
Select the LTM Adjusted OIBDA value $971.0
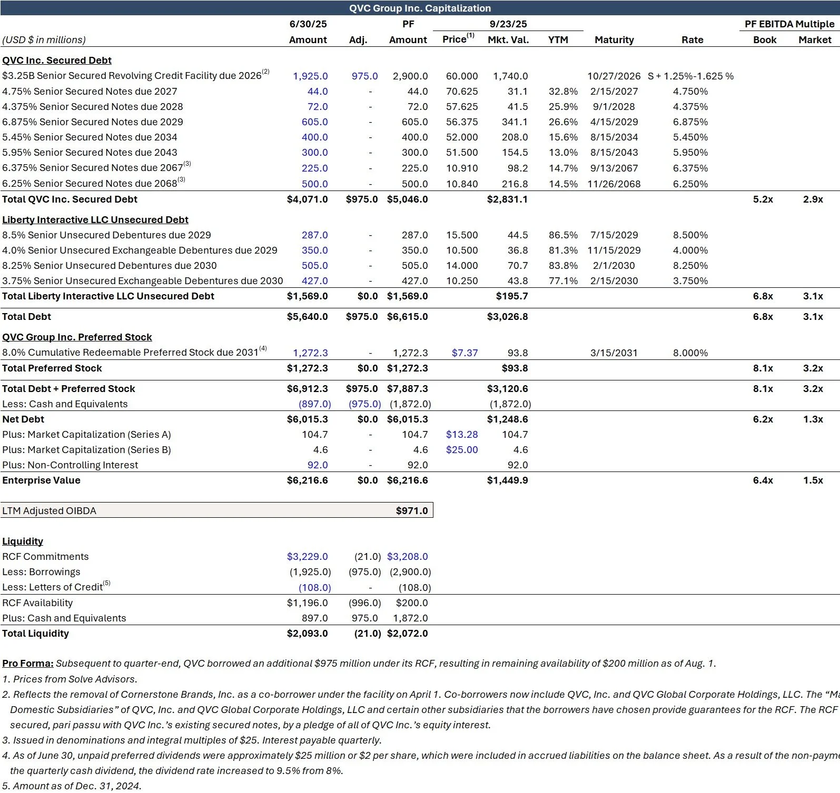(412, 510)
